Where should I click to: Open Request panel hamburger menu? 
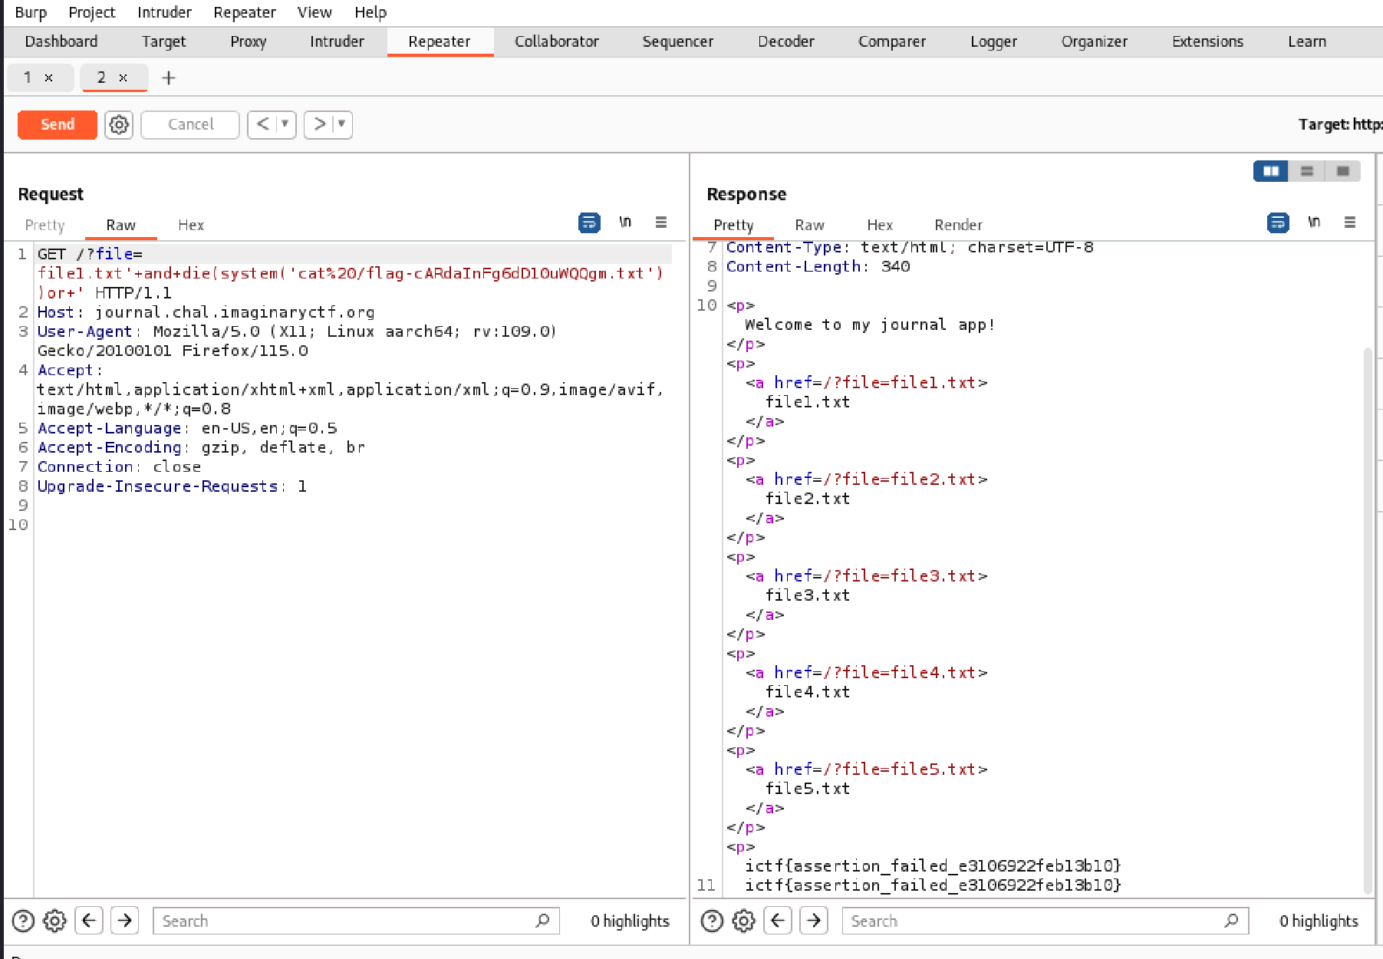pos(661,222)
